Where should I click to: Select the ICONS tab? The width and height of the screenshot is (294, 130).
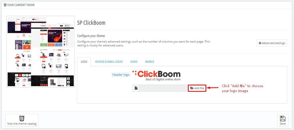[x=134, y=62]
